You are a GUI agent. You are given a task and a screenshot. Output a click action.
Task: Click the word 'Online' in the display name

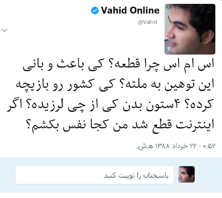coord(145,11)
